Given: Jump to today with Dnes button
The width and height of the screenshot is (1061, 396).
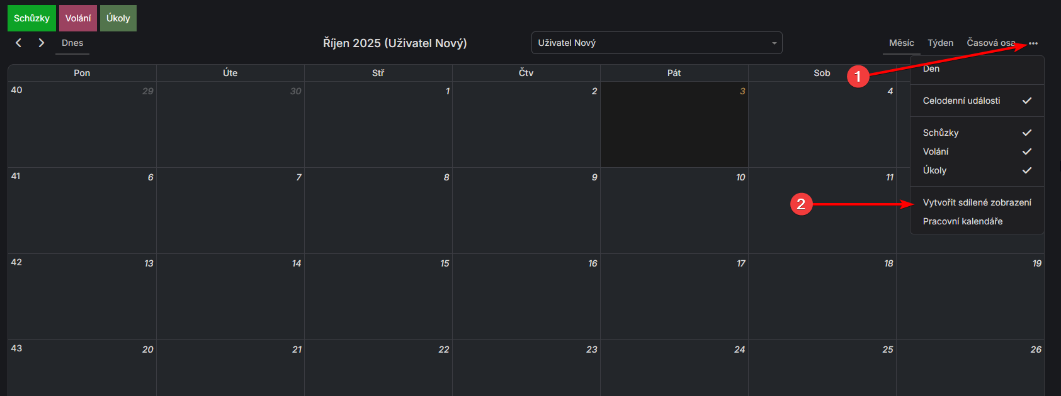Looking at the screenshot, I should click(72, 43).
